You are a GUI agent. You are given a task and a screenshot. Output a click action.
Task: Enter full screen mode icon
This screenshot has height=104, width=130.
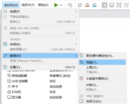tap(119, 5)
